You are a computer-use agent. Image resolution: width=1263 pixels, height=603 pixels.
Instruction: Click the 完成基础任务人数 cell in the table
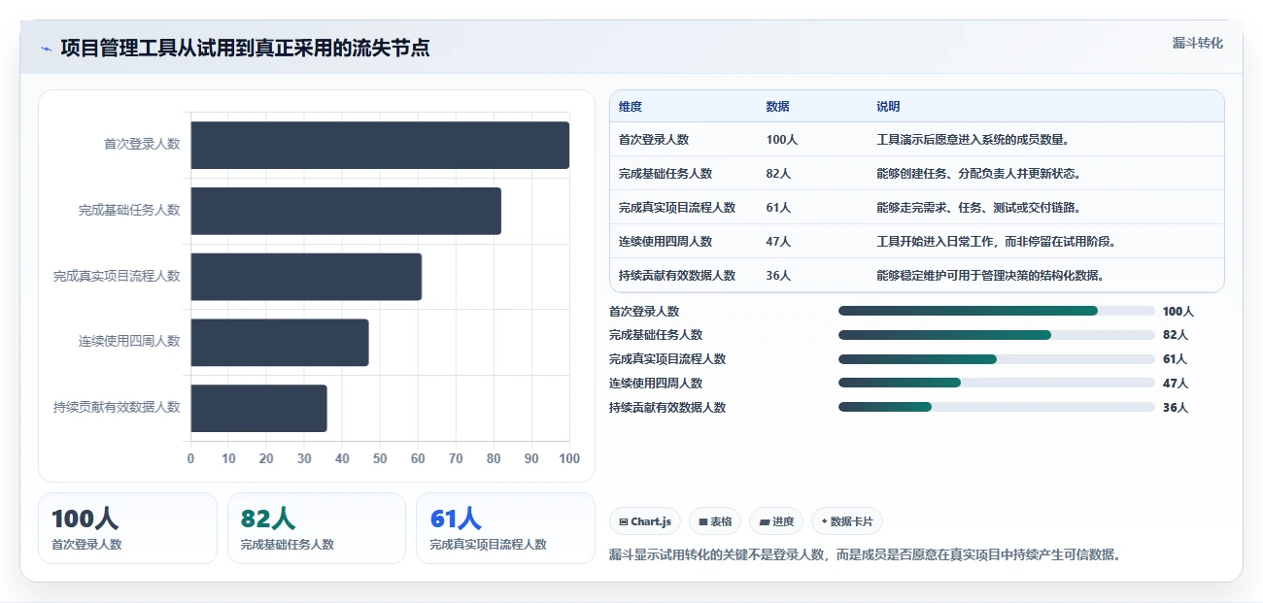click(666, 174)
